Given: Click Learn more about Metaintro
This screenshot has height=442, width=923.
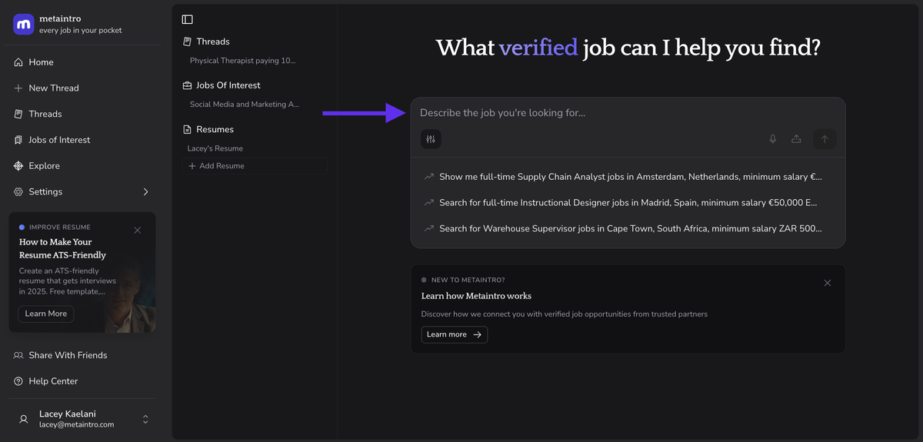Looking at the screenshot, I should tap(454, 334).
